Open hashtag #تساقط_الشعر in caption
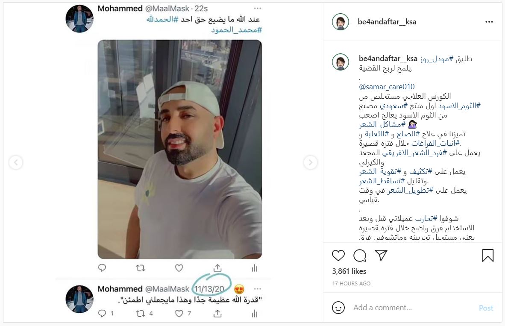505x326 pixels. pyautogui.click(x=382, y=181)
